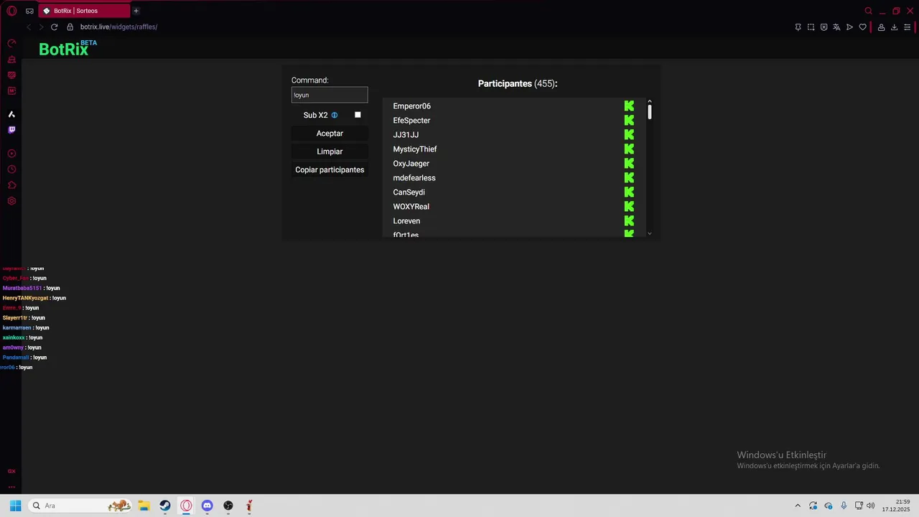The height and width of the screenshot is (517, 919).
Task: Open the translate page icon
Action: pyautogui.click(x=836, y=27)
